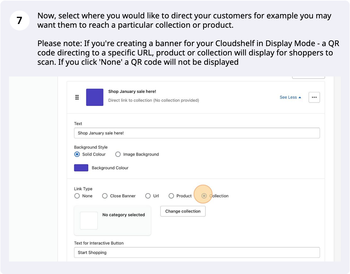Click the banner title Shop January sale here!
This screenshot has height=274, width=350.
[x=132, y=91]
